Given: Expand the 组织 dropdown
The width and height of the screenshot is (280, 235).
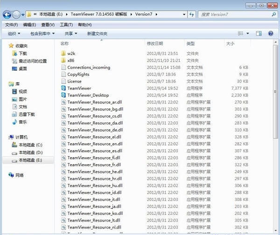Looking at the screenshot, I should point(14,34).
